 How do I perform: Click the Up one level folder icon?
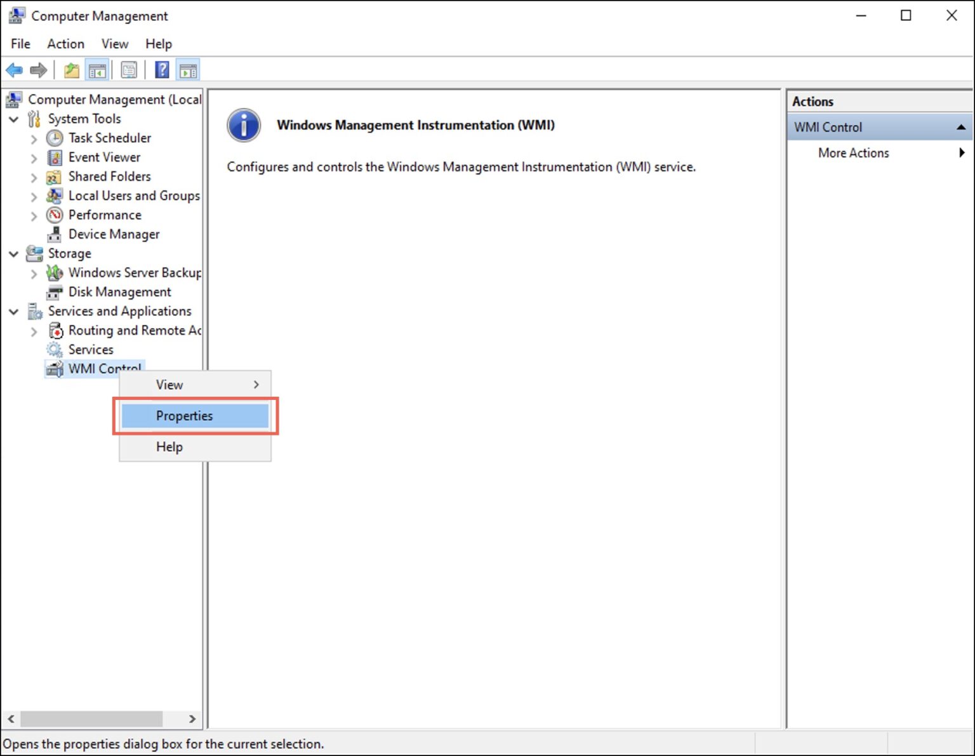70,70
